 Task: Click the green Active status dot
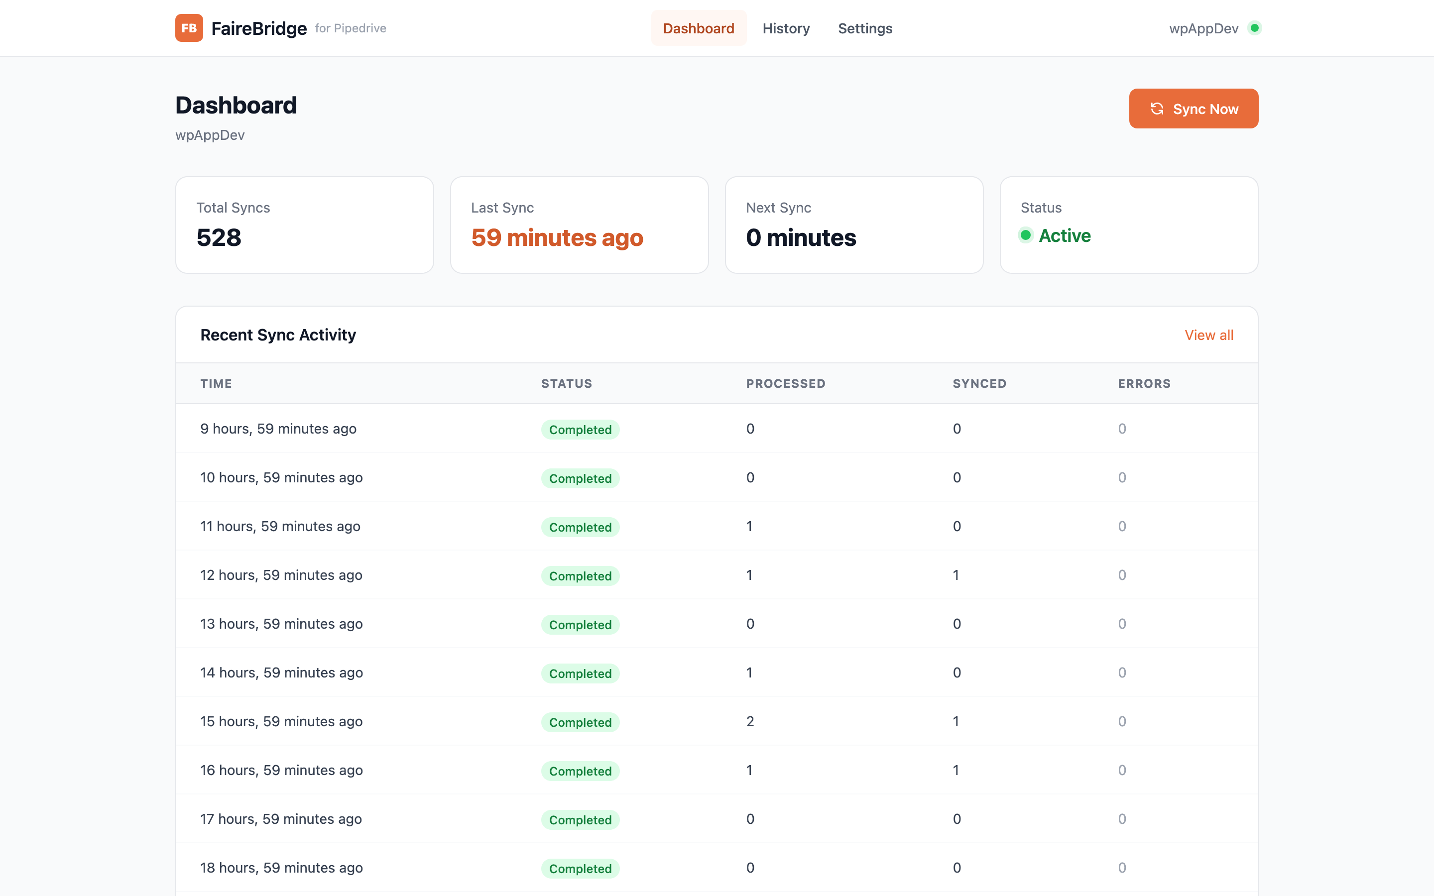pos(1026,235)
